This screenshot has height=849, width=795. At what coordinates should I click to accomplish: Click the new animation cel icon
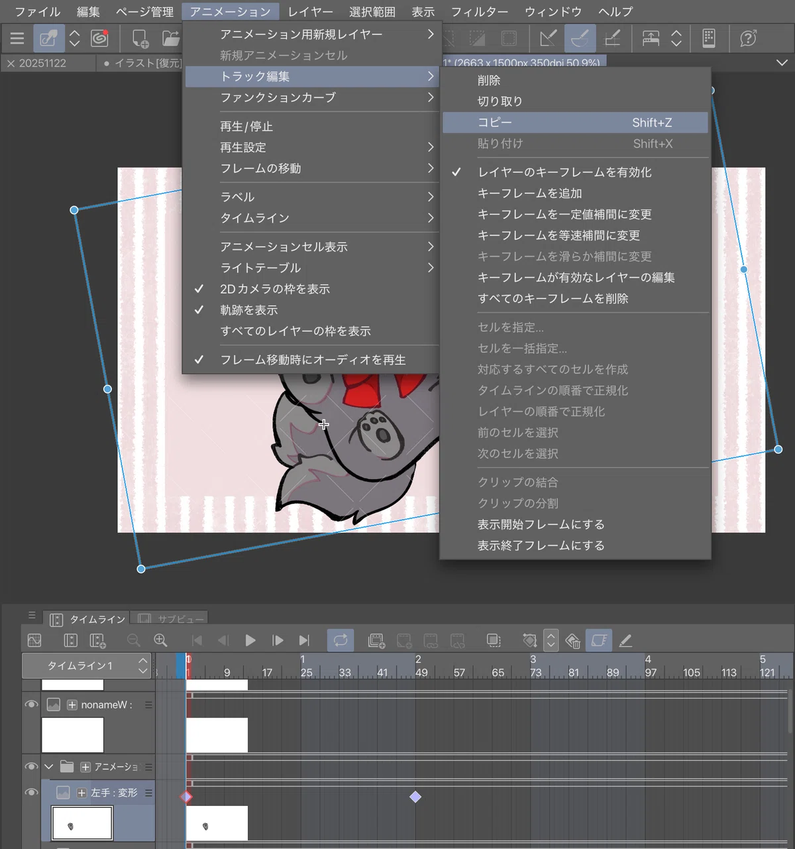click(403, 640)
